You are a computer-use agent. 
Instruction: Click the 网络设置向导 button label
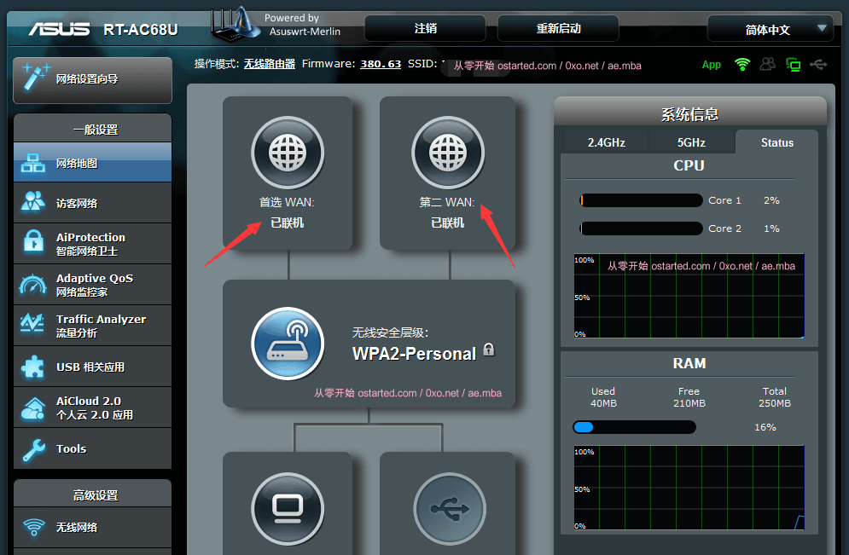coord(87,79)
